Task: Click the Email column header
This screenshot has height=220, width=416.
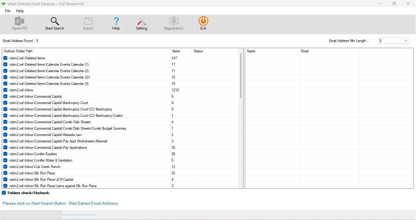Action: tap(329, 51)
